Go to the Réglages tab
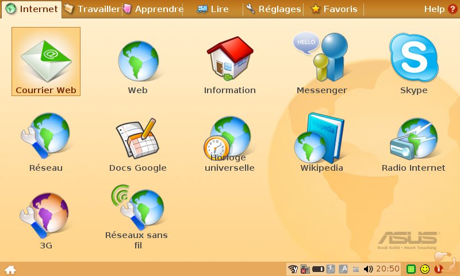Viewport: 460px width, 276px height. [274, 9]
